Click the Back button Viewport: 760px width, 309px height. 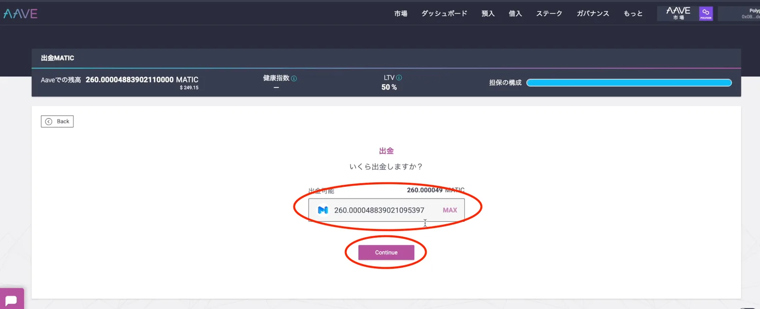57,121
